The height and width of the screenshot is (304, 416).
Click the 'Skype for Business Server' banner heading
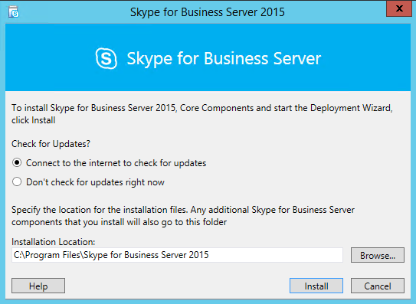[224, 58]
